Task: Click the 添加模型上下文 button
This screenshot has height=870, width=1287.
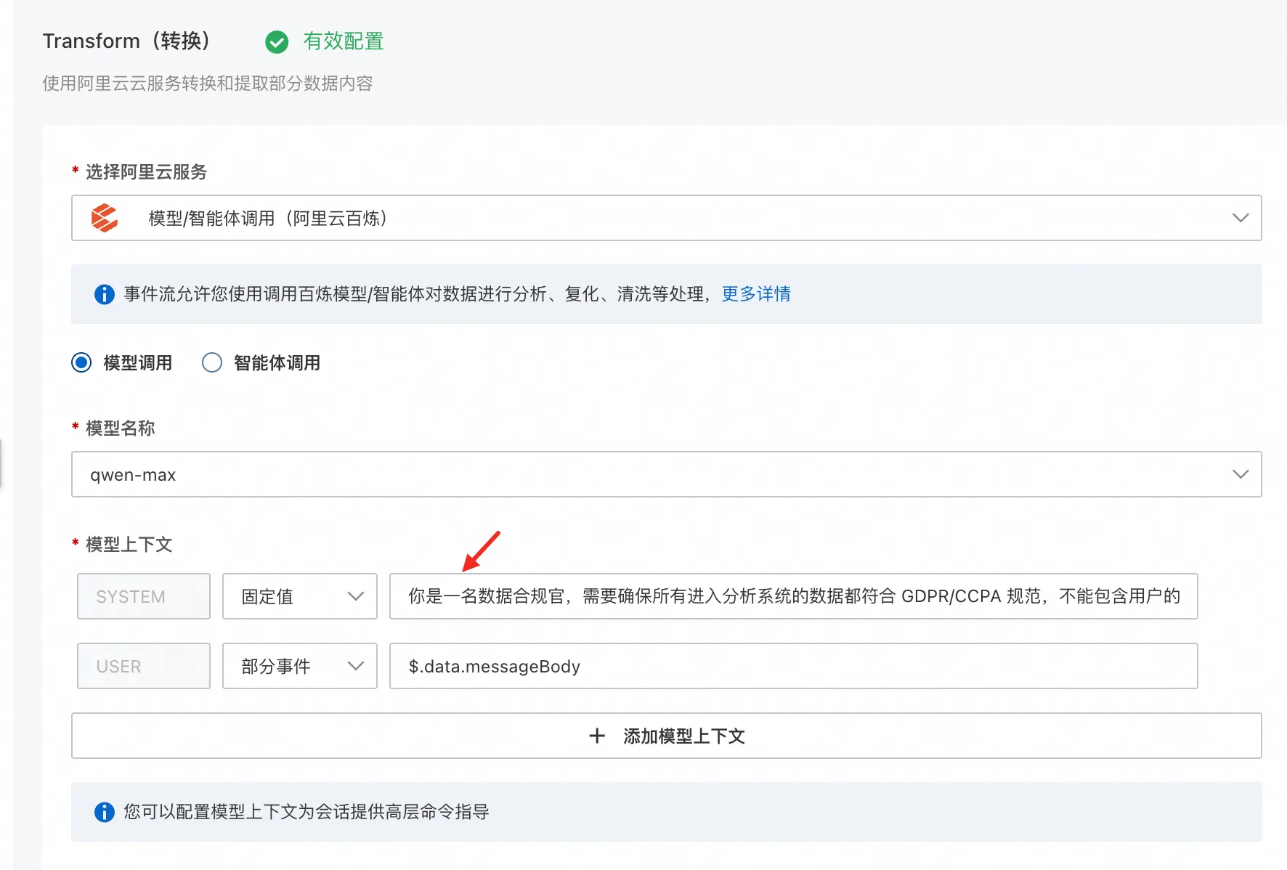Action: [667, 736]
